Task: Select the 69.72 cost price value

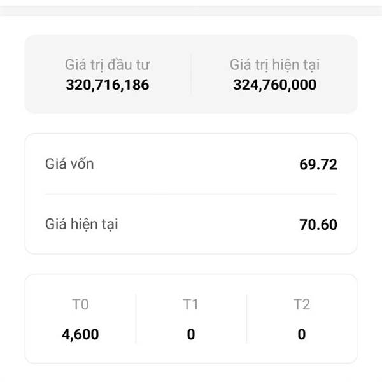Action: pos(318,165)
